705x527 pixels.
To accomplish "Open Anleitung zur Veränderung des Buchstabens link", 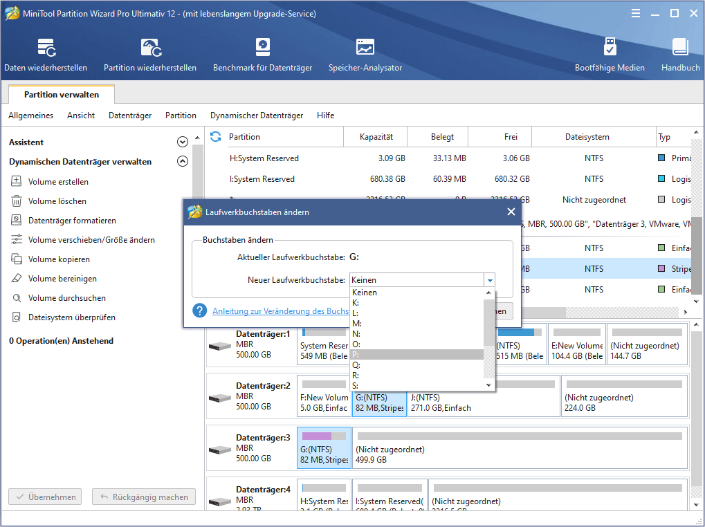I will click(281, 311).
